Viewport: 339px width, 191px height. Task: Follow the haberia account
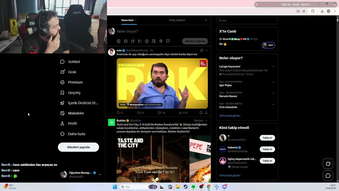click(267, 149)
